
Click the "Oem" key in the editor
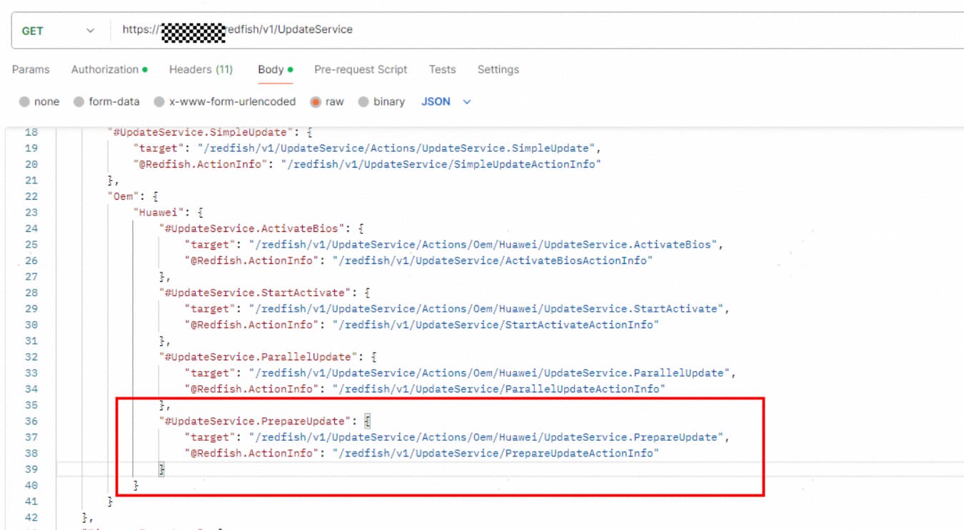(124, 196)
